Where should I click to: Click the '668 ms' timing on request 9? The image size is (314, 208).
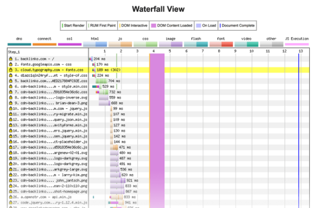[x=117, y=103]
